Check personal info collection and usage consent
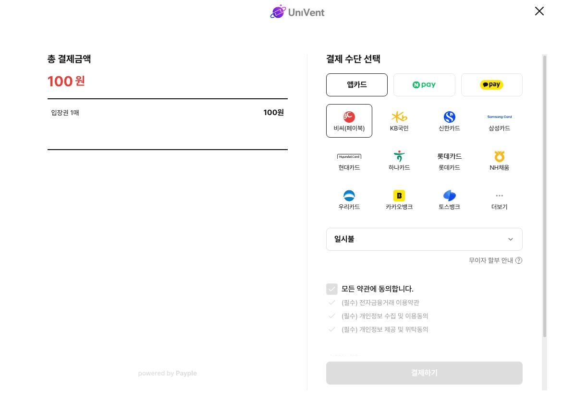This screenshot has height=410, width=587. coord(332,316)
